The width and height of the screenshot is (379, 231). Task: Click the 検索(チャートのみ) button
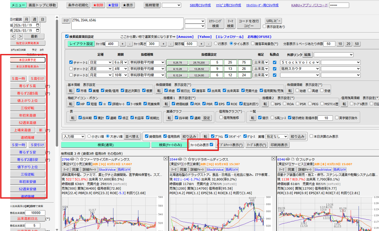click(170, 145)
